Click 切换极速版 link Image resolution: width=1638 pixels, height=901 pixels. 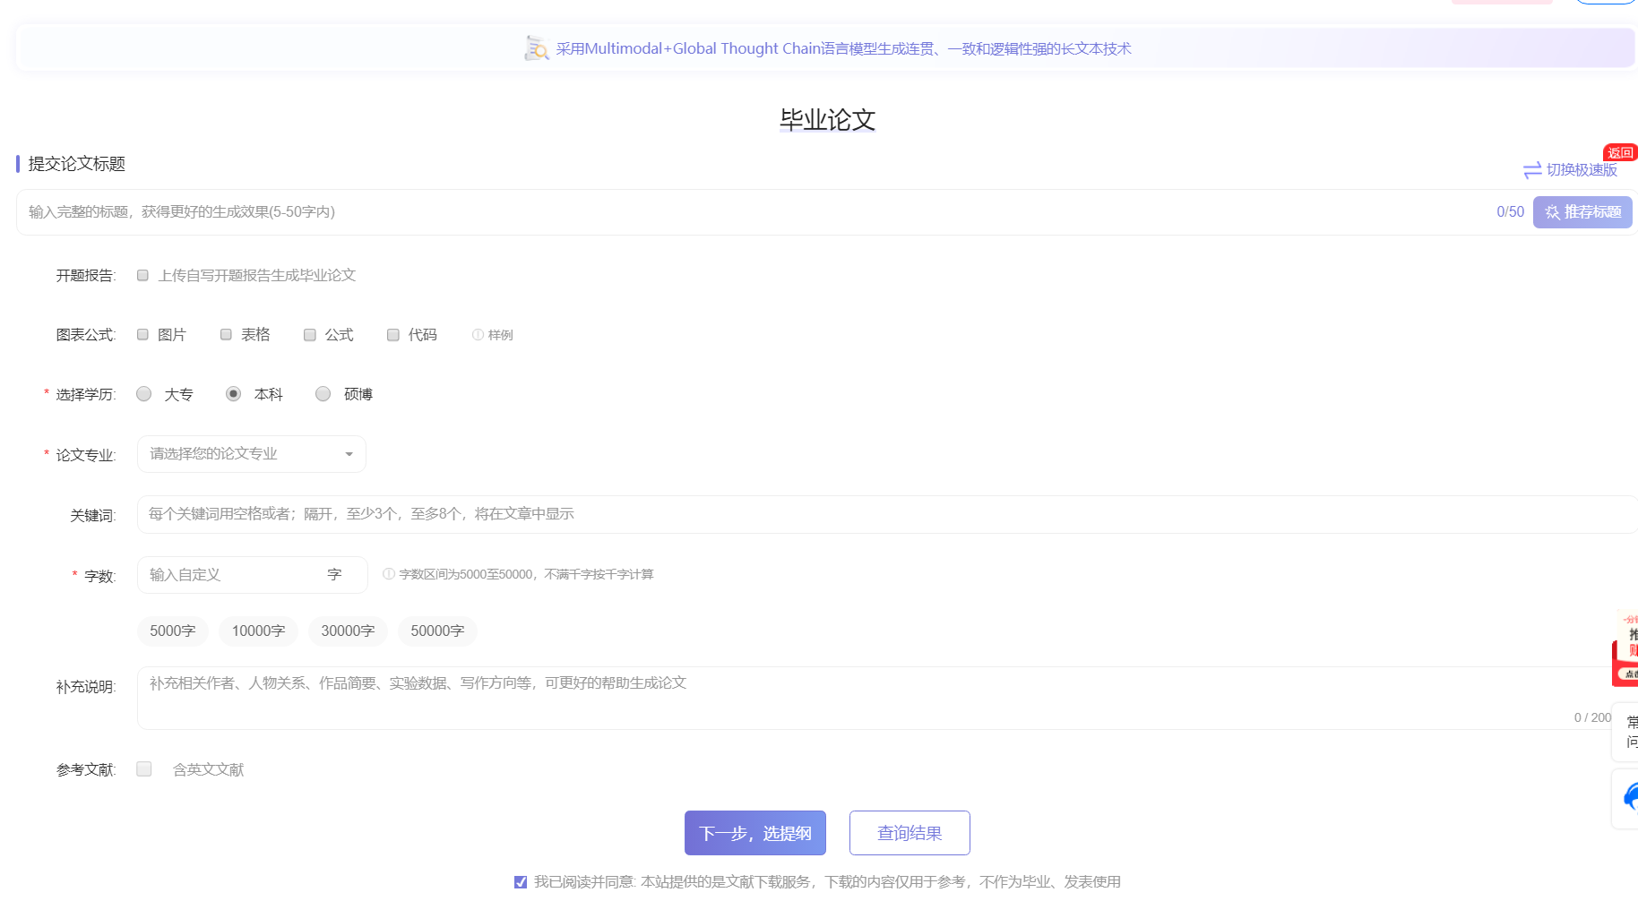tap(1582, 170)
